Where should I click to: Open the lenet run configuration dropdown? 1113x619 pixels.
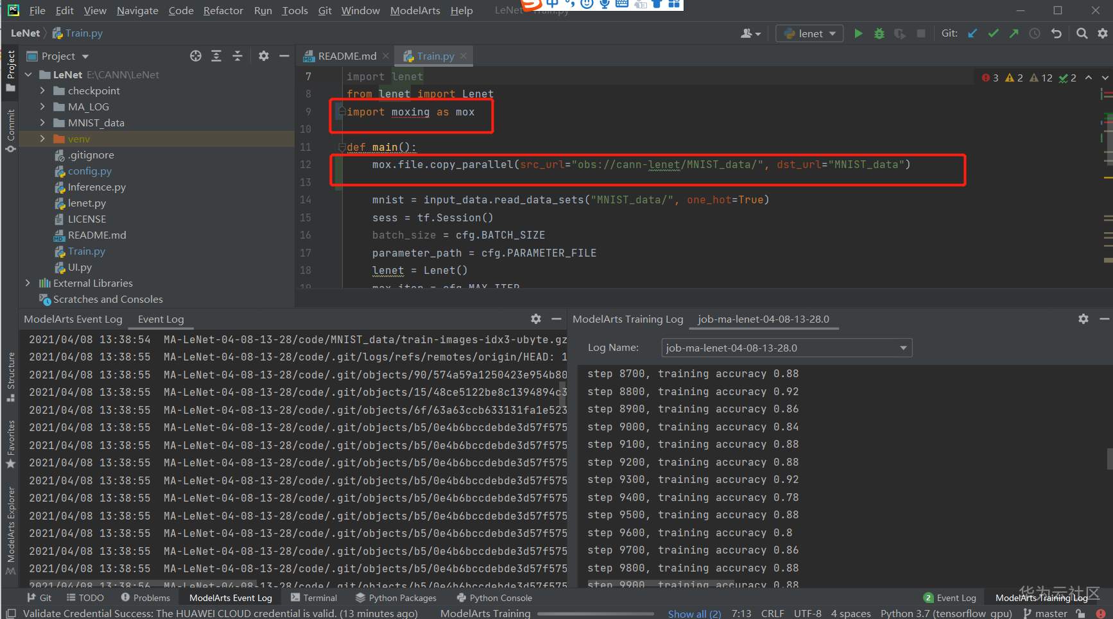[x=810, y=33]
